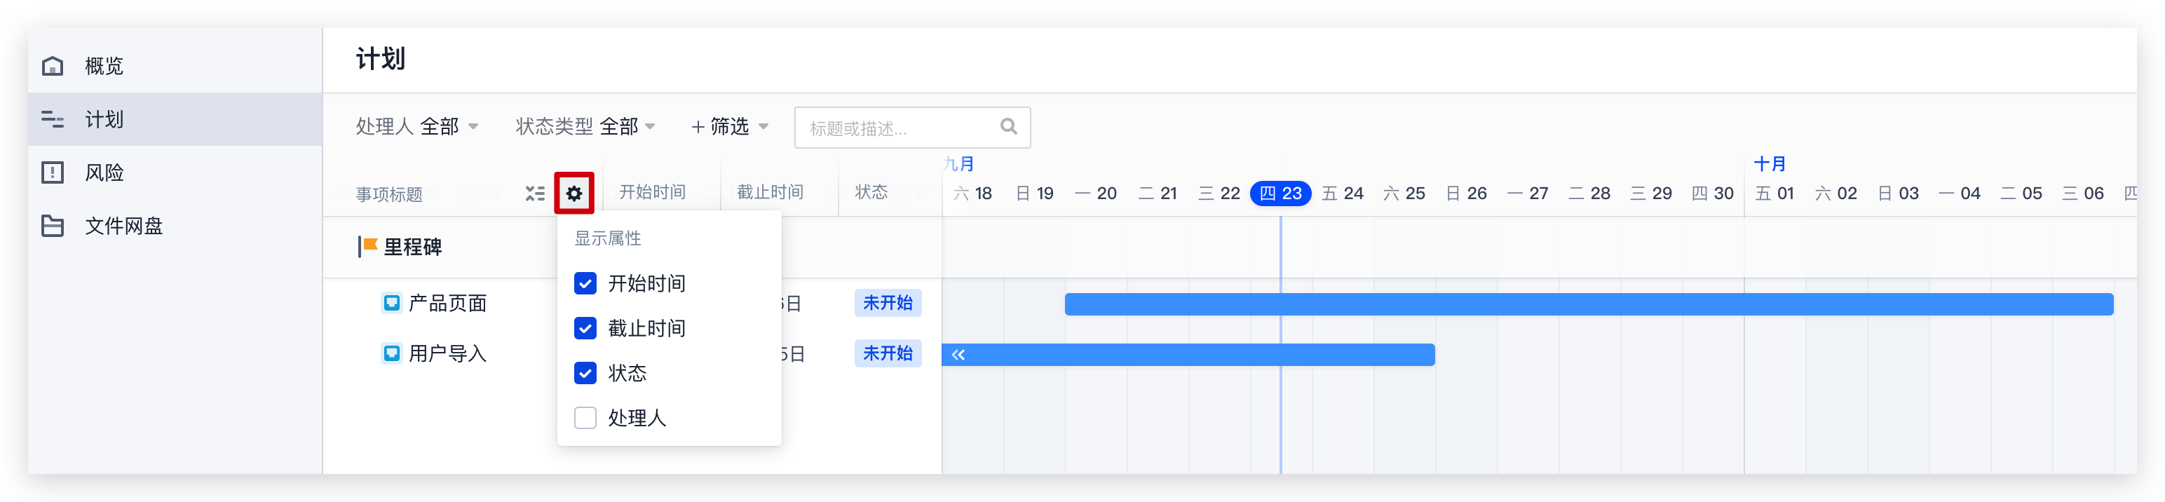
Task: Click the 风险 risk alert icon
Action: pyautogui.click(x=52, y=172)
